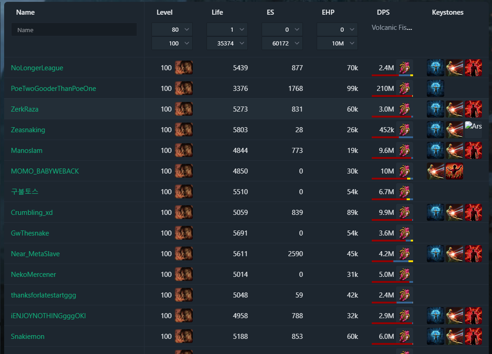
Task: Open minimum Level dropdown showing 80
Action: [x=172, y=29]
